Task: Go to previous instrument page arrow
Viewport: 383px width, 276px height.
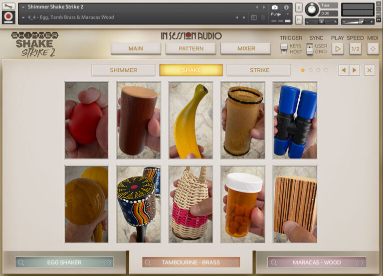Action: [x=344, y=70]
